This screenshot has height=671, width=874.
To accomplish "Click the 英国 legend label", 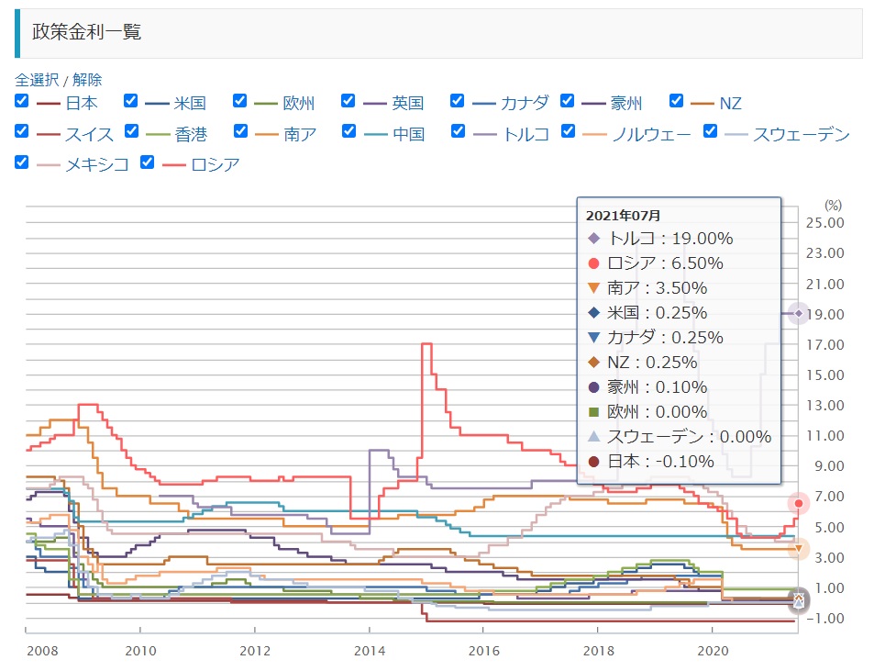I will [407, 103].
